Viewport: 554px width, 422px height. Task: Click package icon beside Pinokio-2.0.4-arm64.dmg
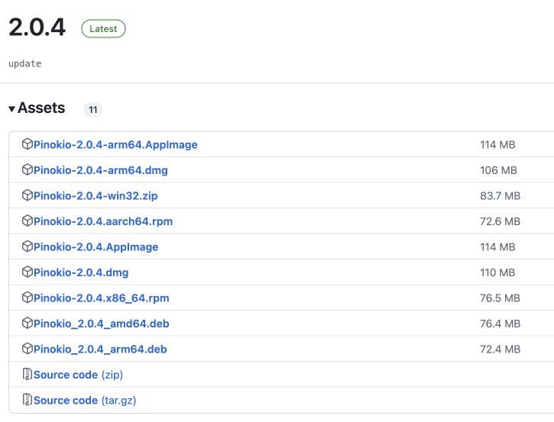pyautogui.click(x=28, y=170)
